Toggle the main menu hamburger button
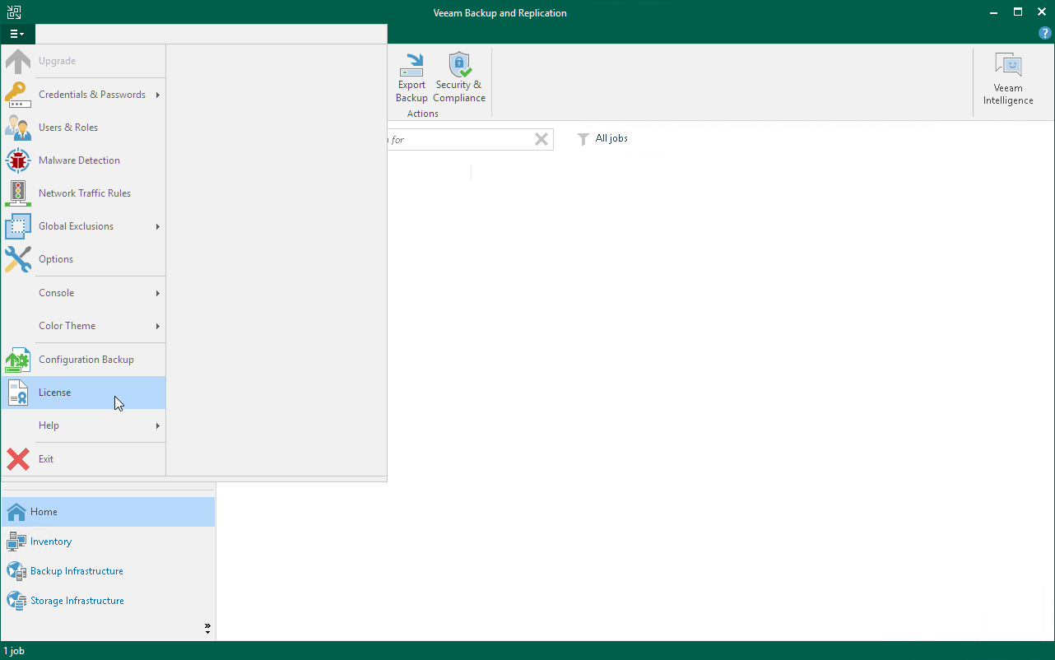This screenshot has width=1055, height=660. tap(16, 34)
